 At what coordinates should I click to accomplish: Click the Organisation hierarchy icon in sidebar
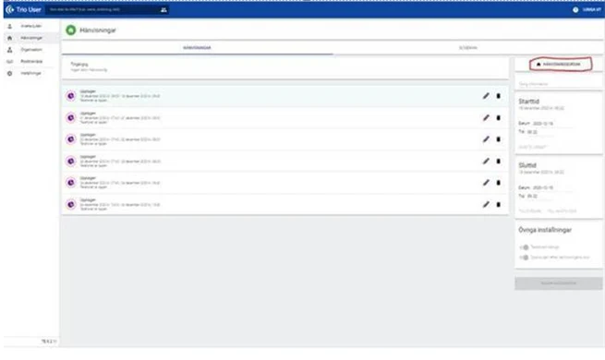click(x=9, y=50)
